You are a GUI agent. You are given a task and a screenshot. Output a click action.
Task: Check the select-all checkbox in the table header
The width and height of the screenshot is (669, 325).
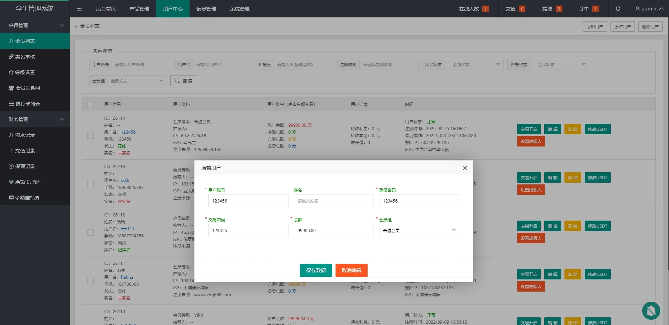91,105
